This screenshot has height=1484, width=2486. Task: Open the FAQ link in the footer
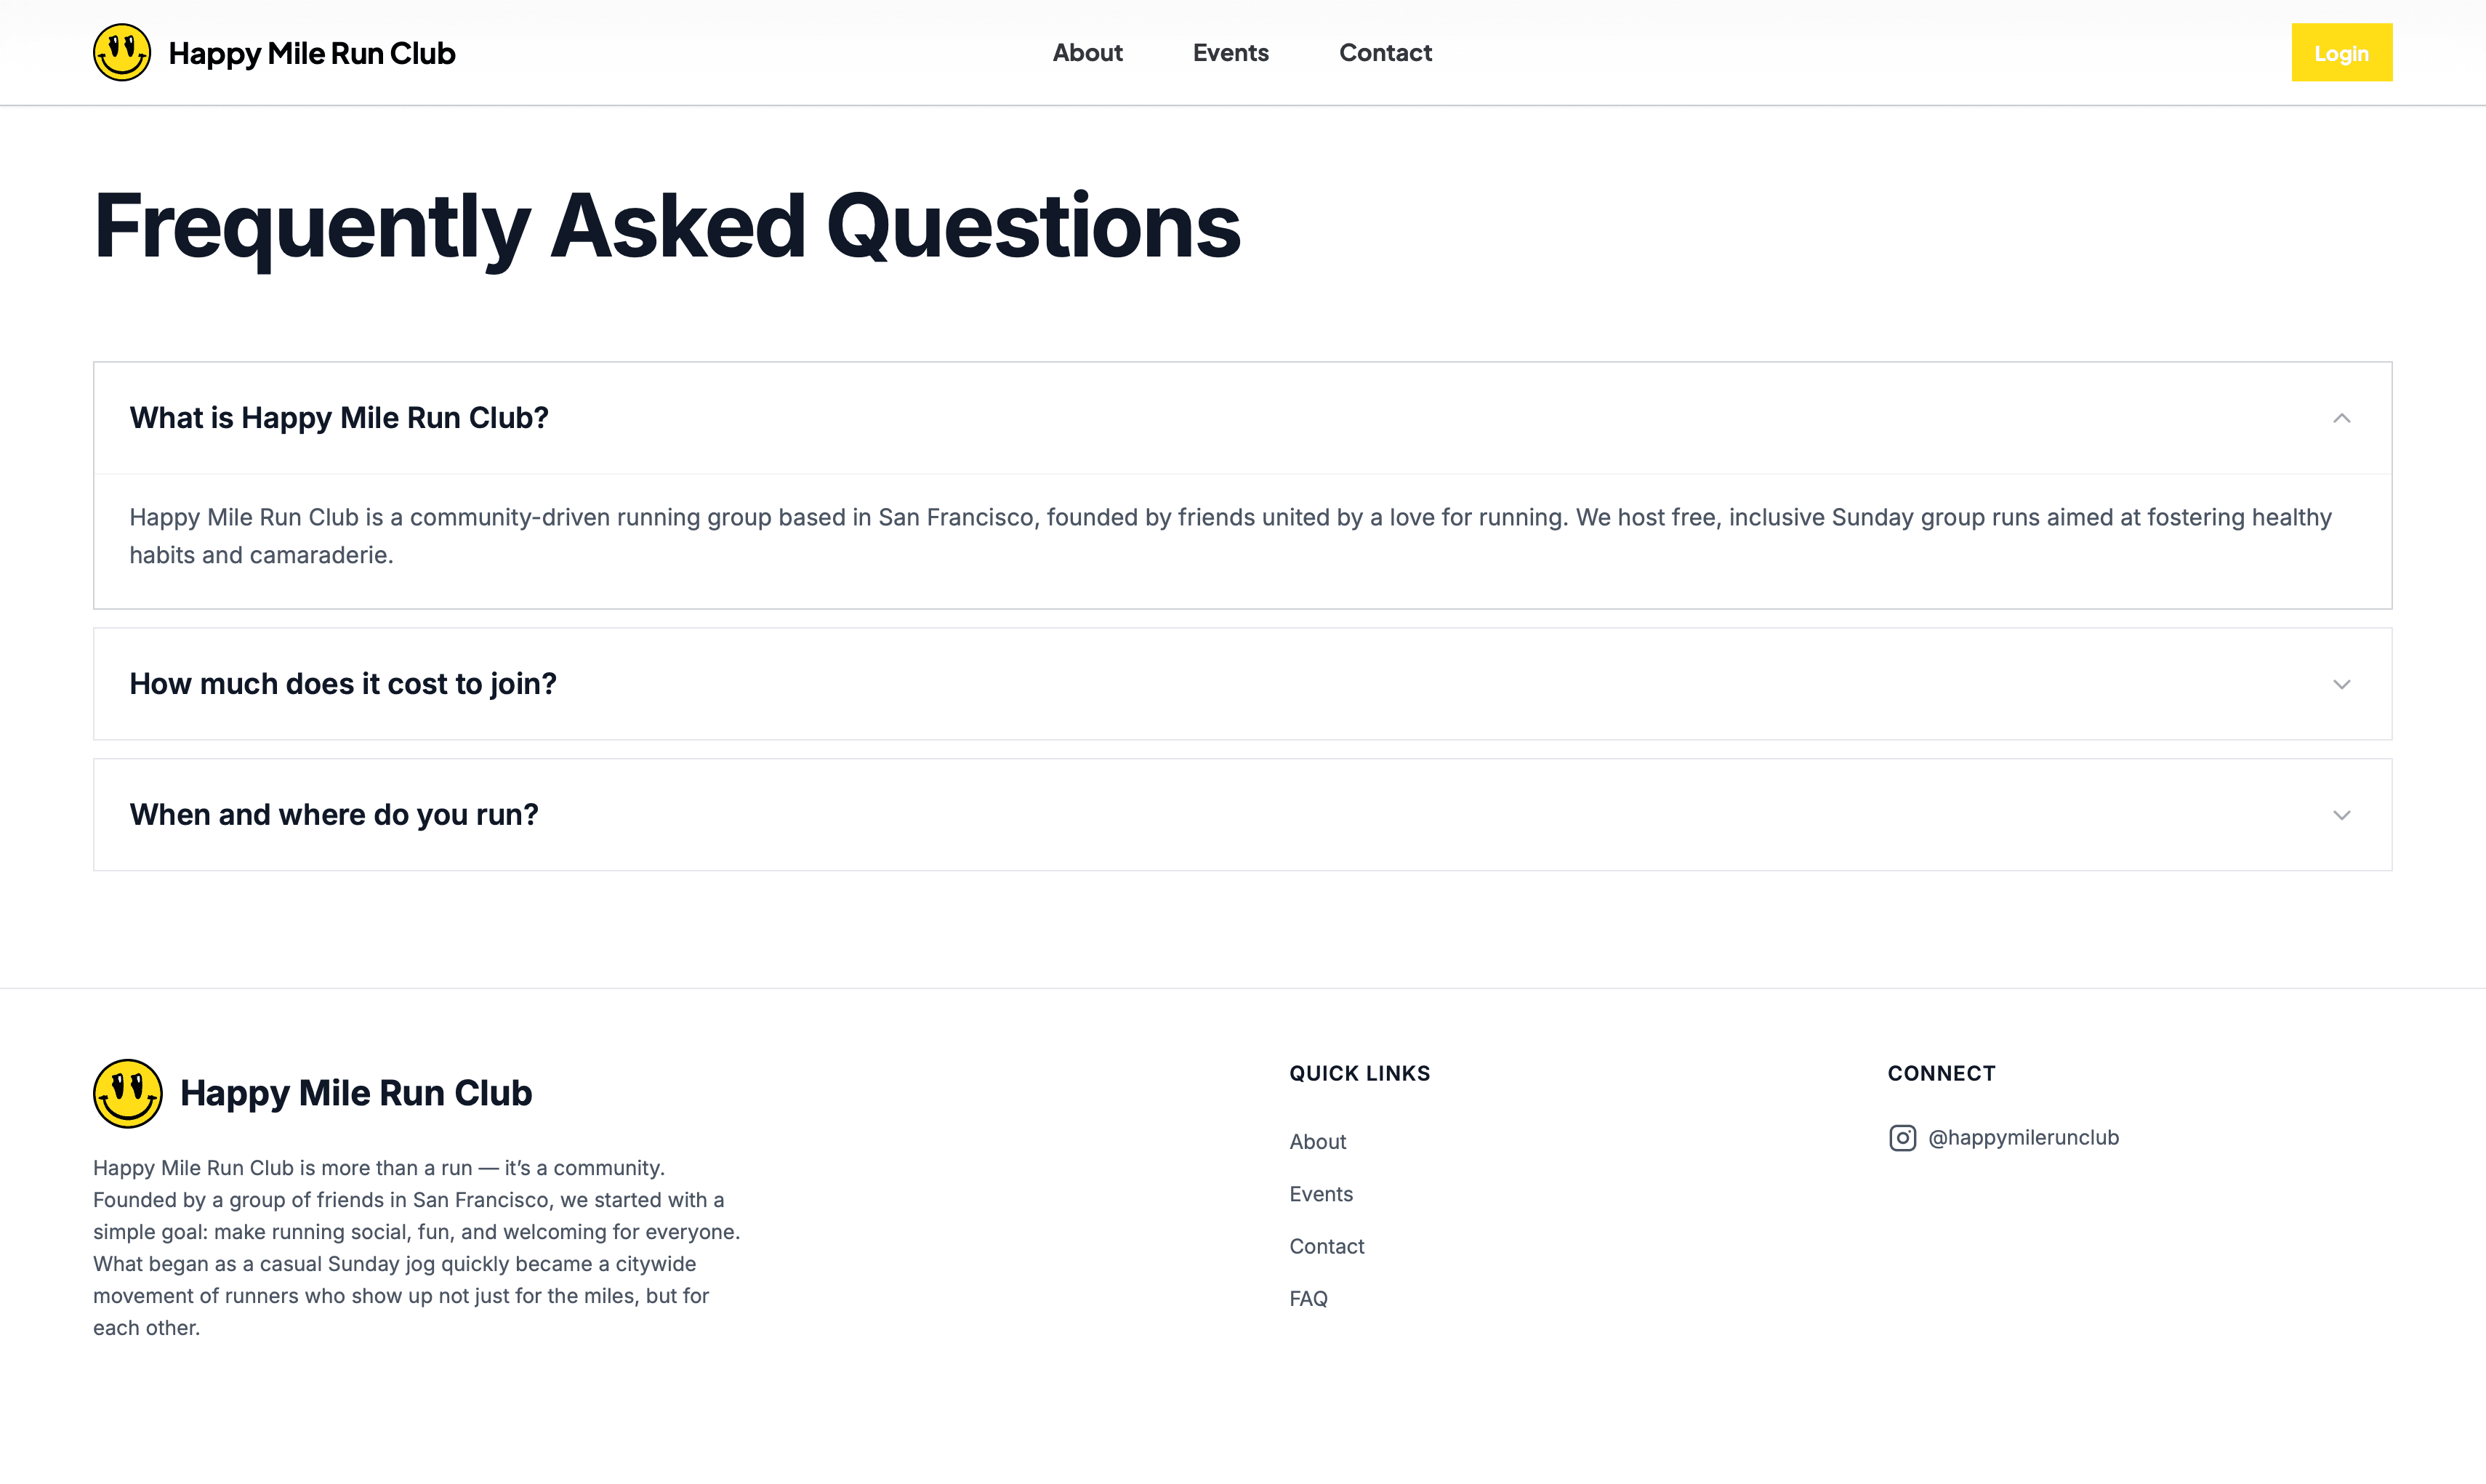coord(1308,1299)
